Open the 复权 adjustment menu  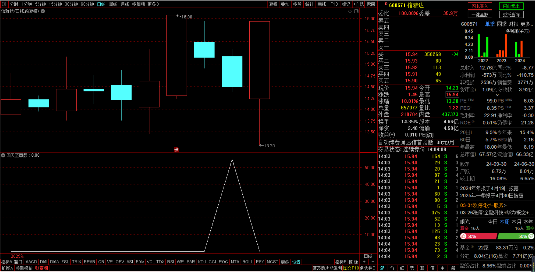(x=273, y=4)
